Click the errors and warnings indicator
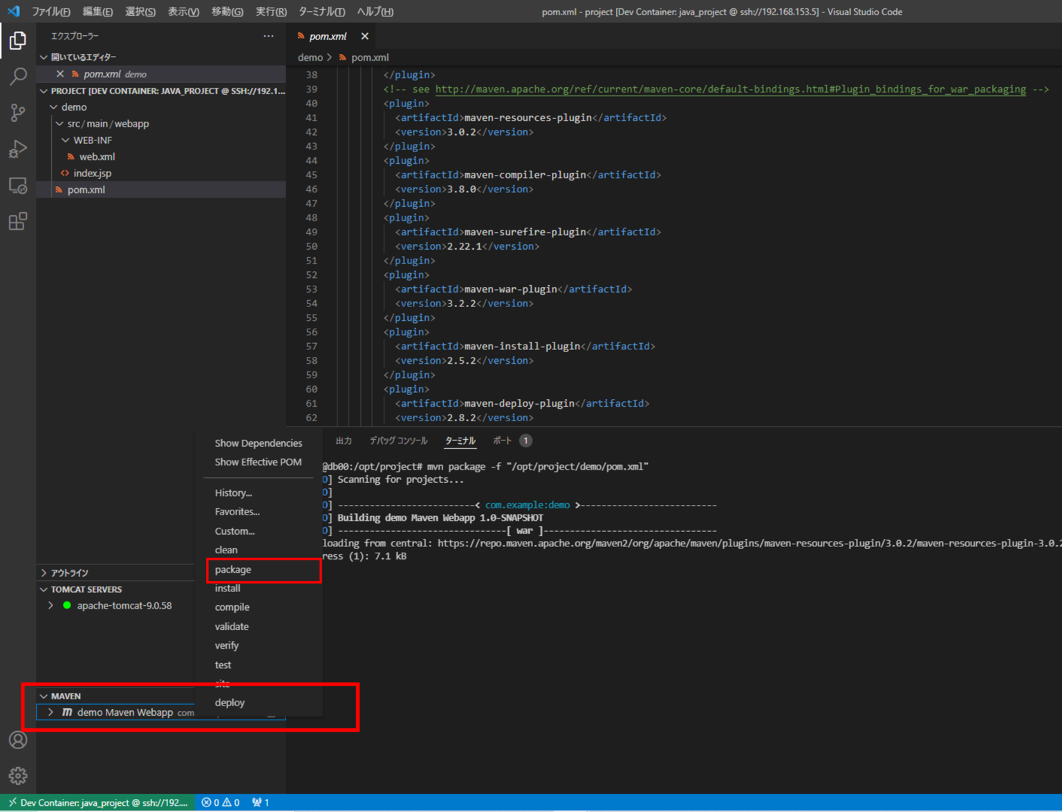1062x812 pixels. [221, 802]
